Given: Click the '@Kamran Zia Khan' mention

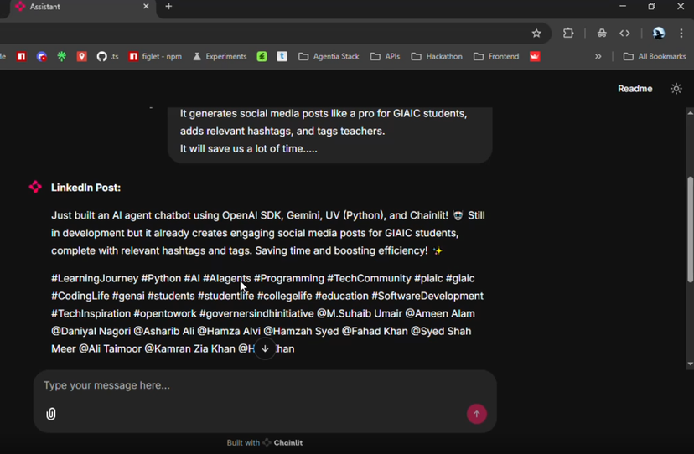Looking at the screenshot, I should tap(190, 349).
